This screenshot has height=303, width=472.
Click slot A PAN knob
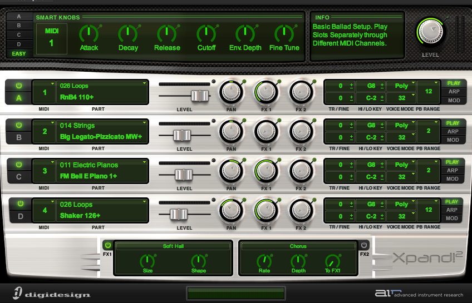pos(231,92)
